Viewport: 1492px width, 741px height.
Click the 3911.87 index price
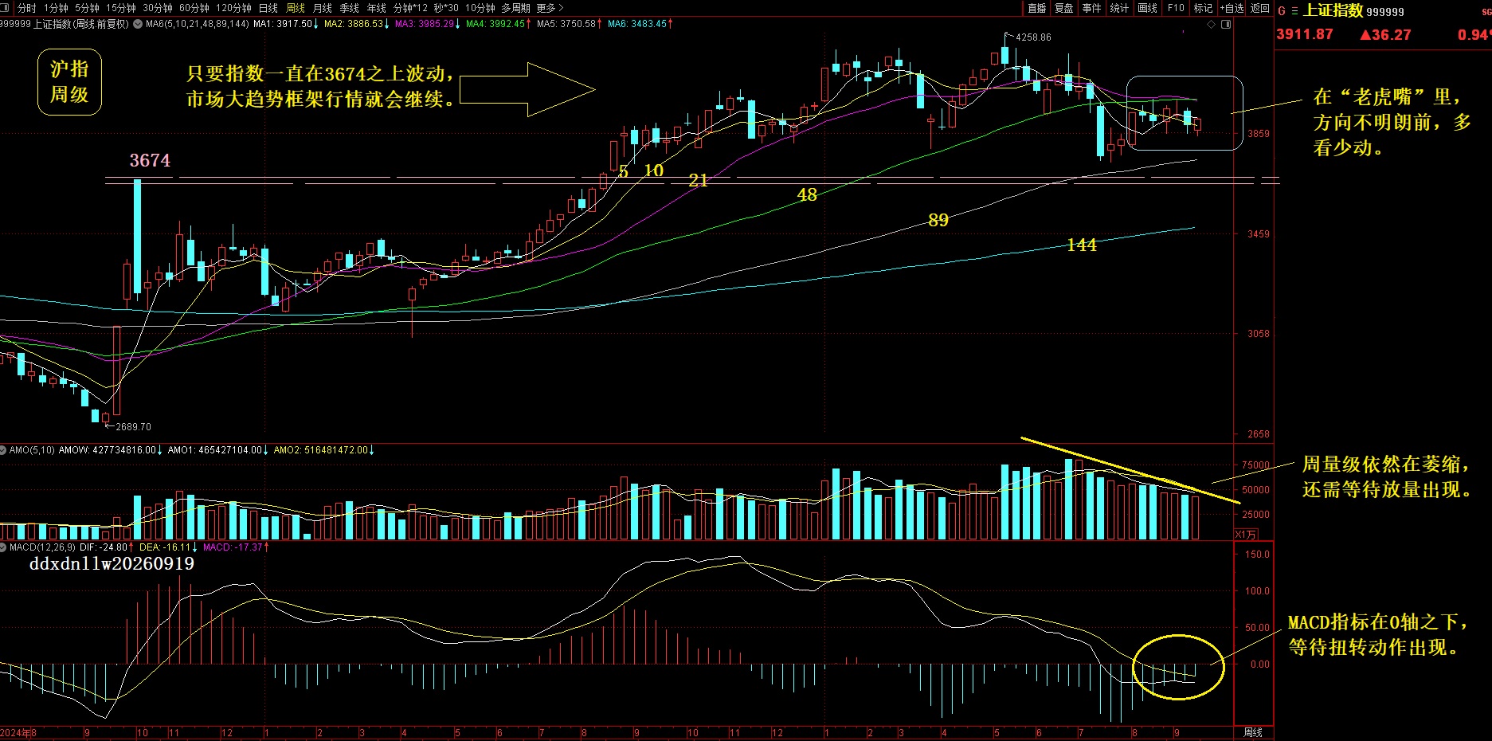coord(1305,34)
